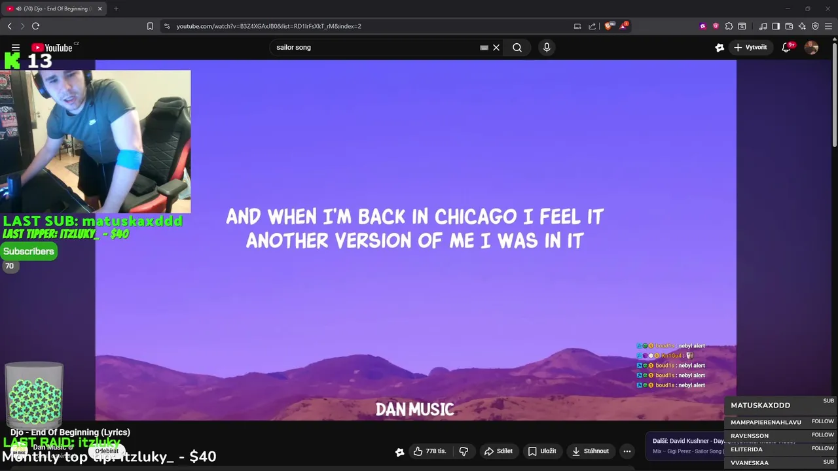Click the extension icon beside like button
This screenshot has height=471, width=838.
click(x=399, y=452)
